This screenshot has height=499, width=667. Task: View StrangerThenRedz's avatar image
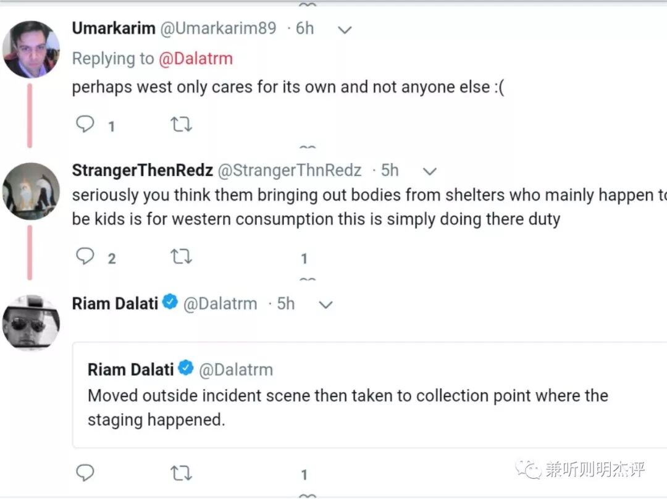(31, 191)
